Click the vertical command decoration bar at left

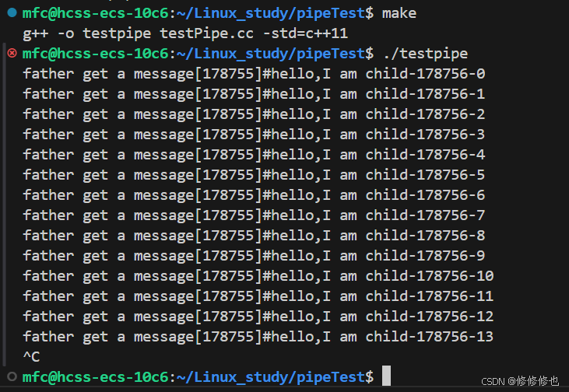(x=4, y=205)
